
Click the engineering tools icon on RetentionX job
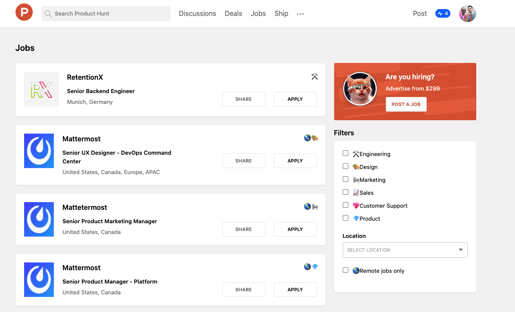click(x=314, y=77)
